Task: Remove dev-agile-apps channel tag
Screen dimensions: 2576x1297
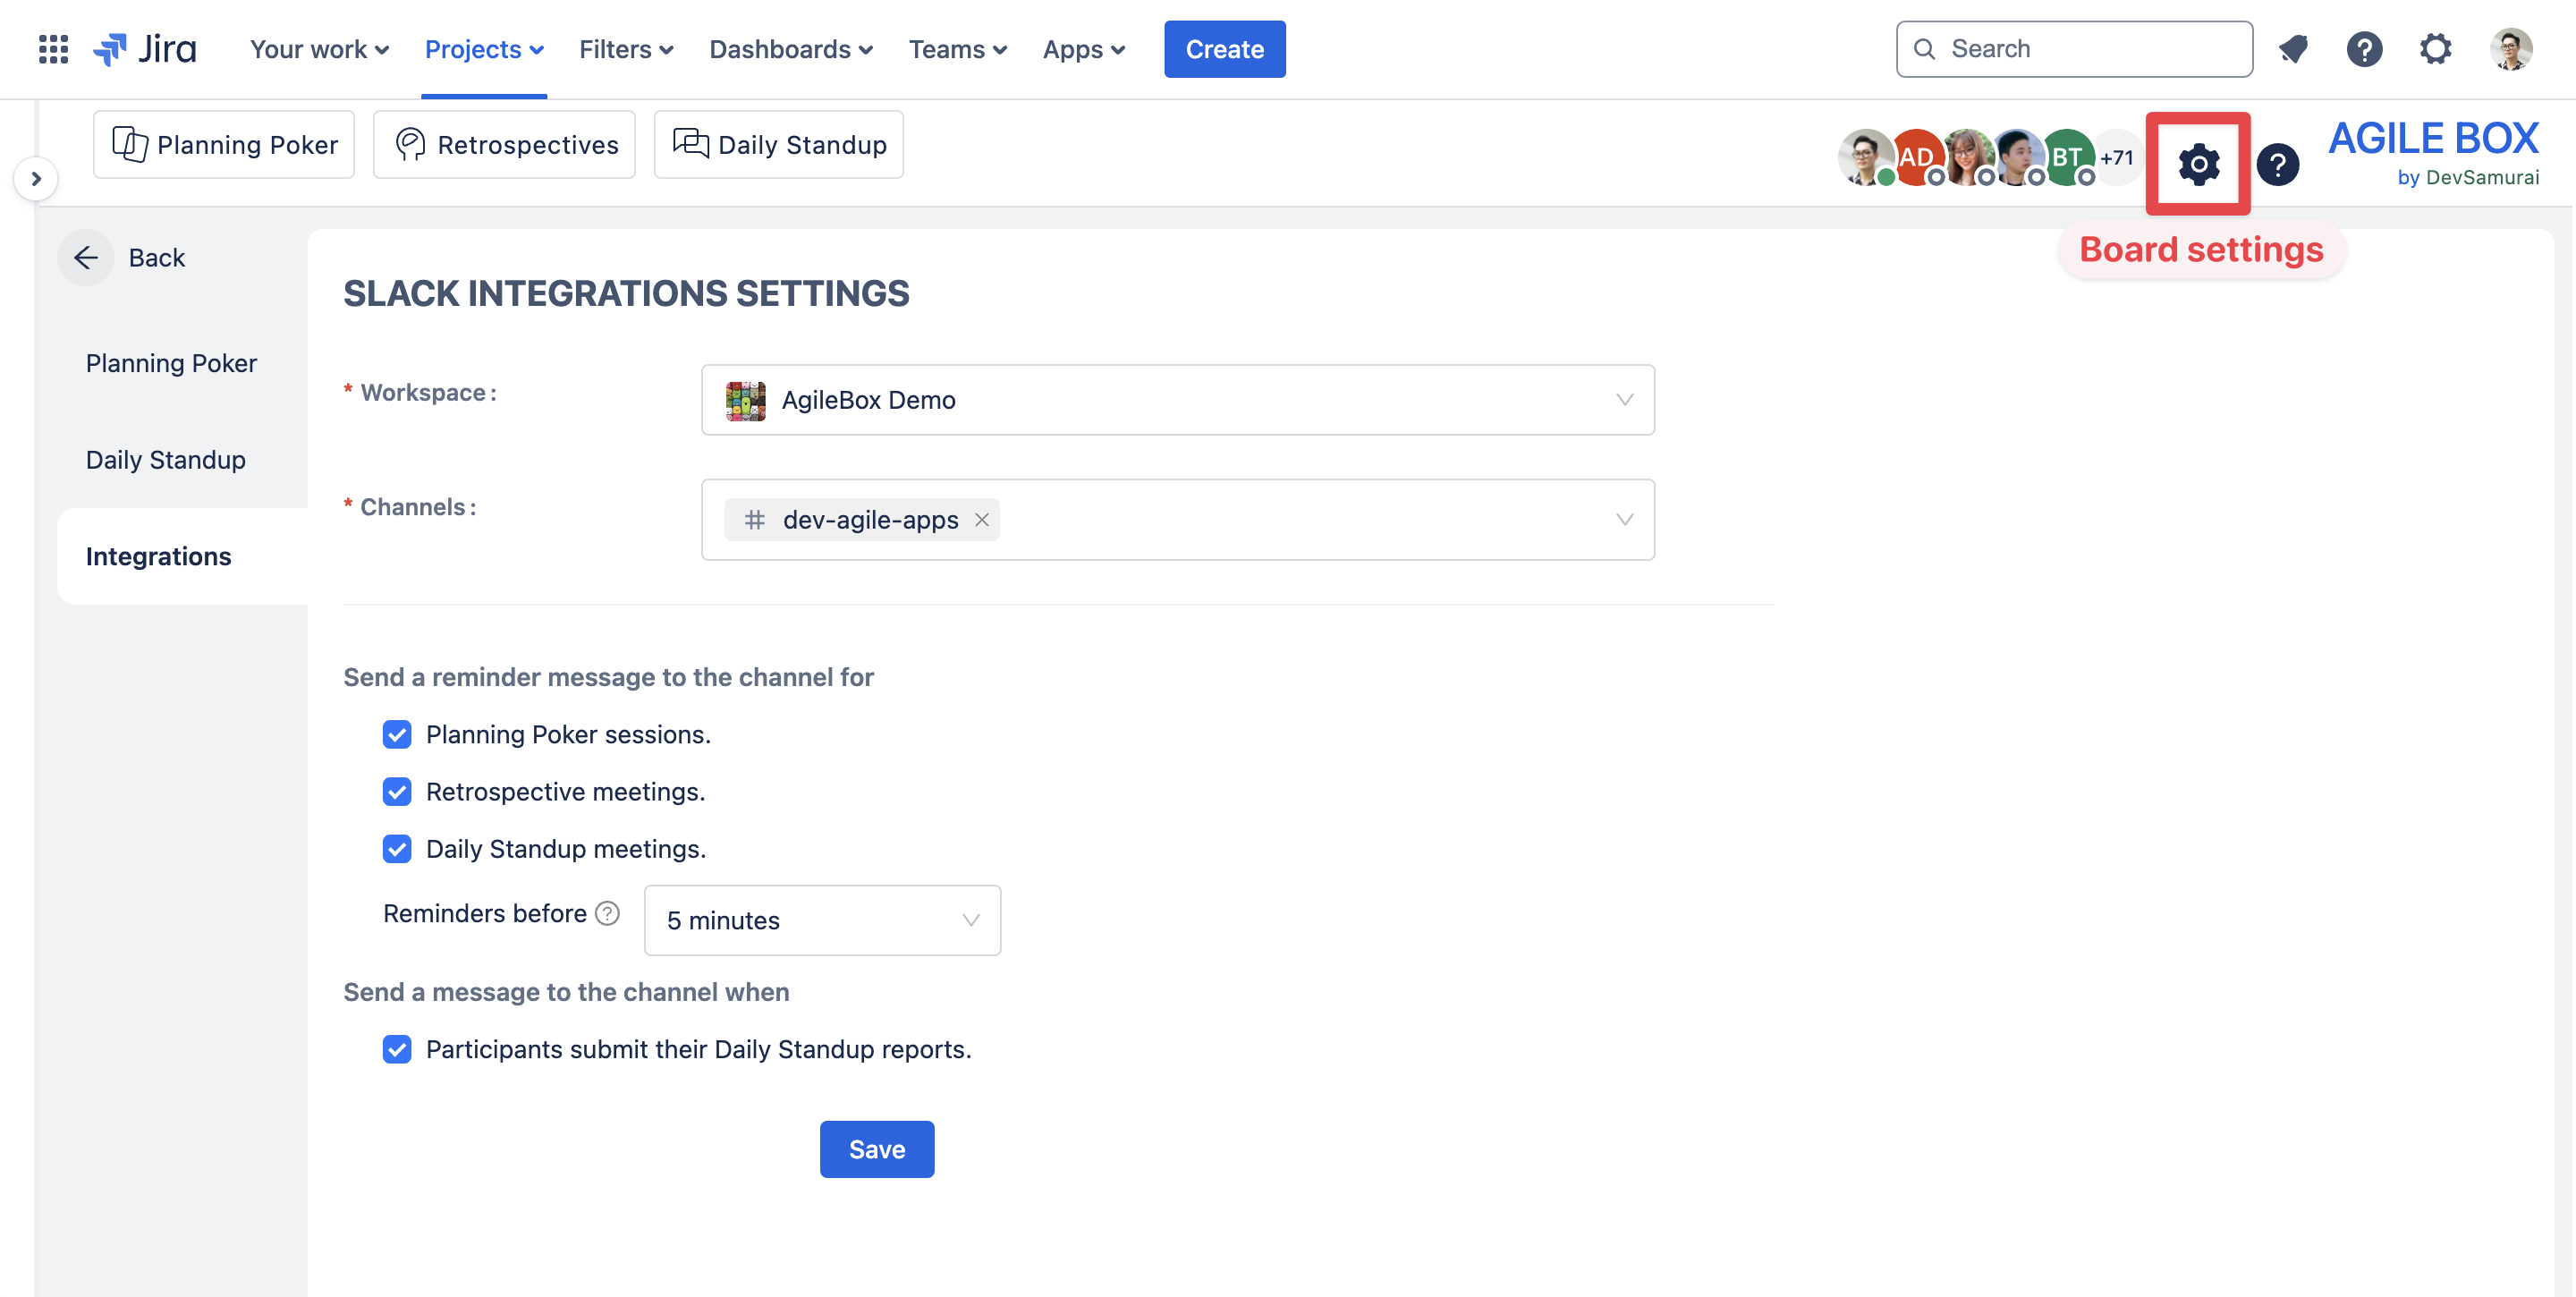Action: [x=982, y=520]
